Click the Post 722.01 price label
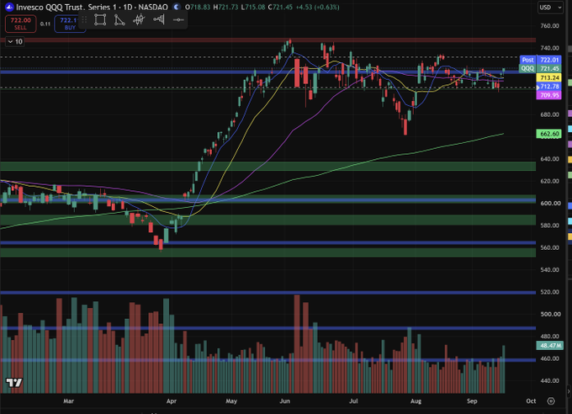Image resolution: width=572 pixels, height=414 pixels. 540,60
